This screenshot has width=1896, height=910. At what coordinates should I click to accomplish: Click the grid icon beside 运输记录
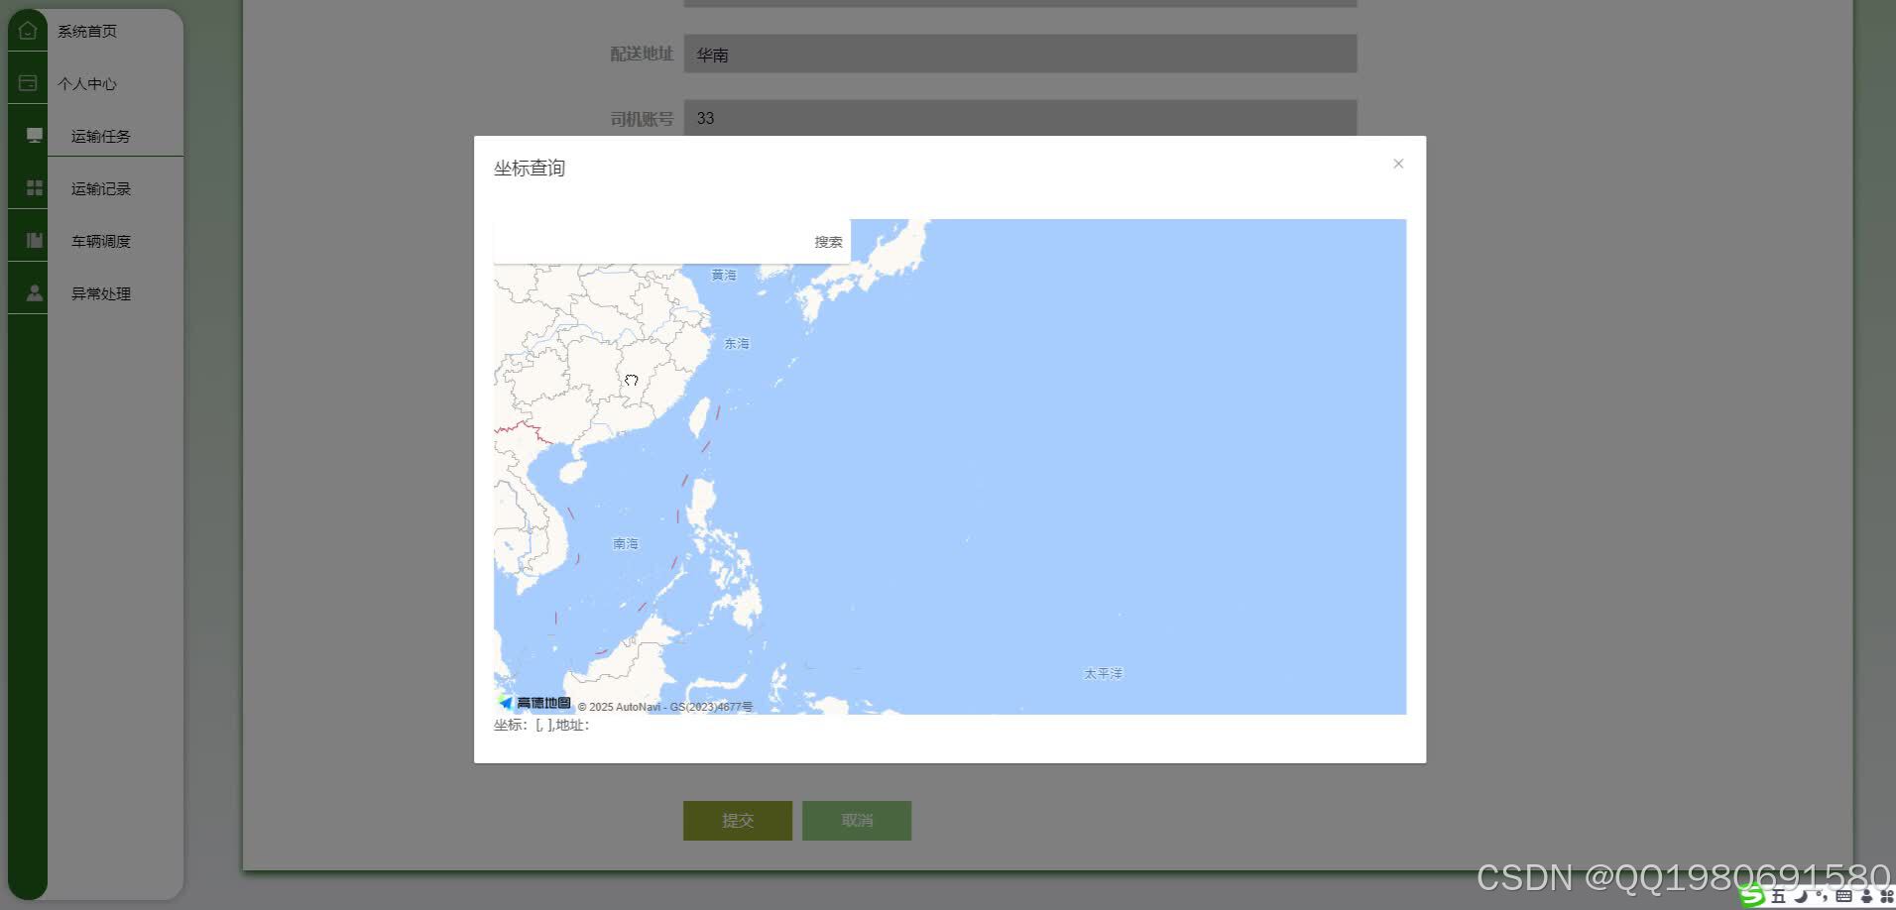click(x=34, y=186)
